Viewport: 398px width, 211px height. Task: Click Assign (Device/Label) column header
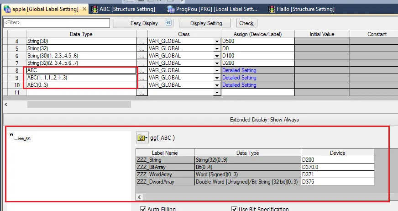(257, 34)
